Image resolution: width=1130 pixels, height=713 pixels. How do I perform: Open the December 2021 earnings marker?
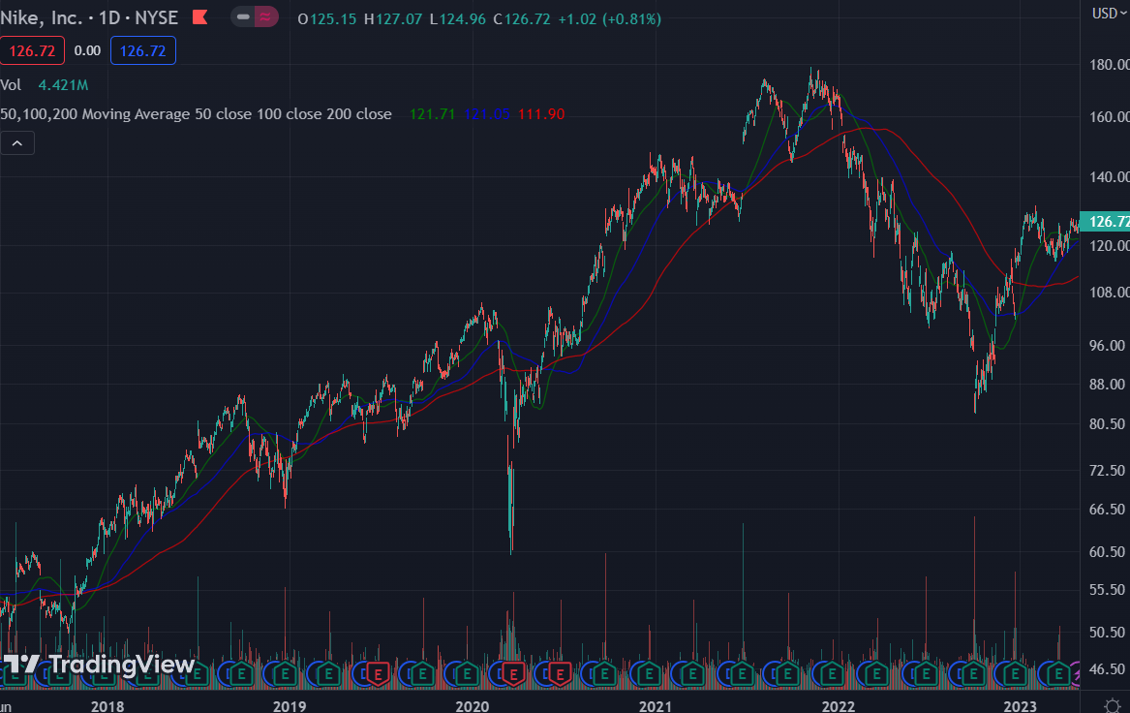tap(832, 675)
